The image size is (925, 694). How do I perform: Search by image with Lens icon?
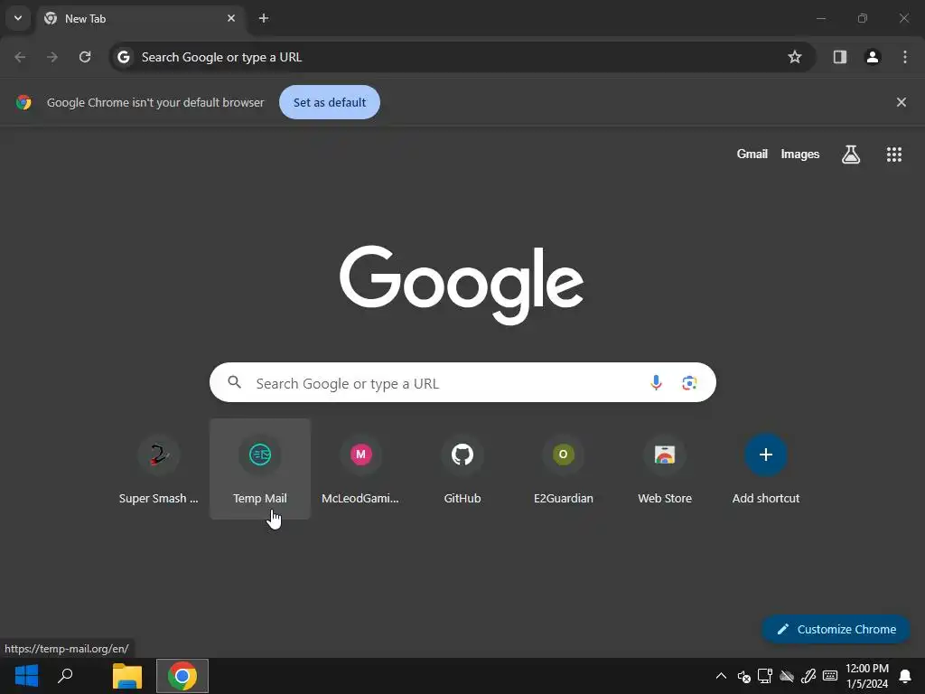tap(689, 382)
